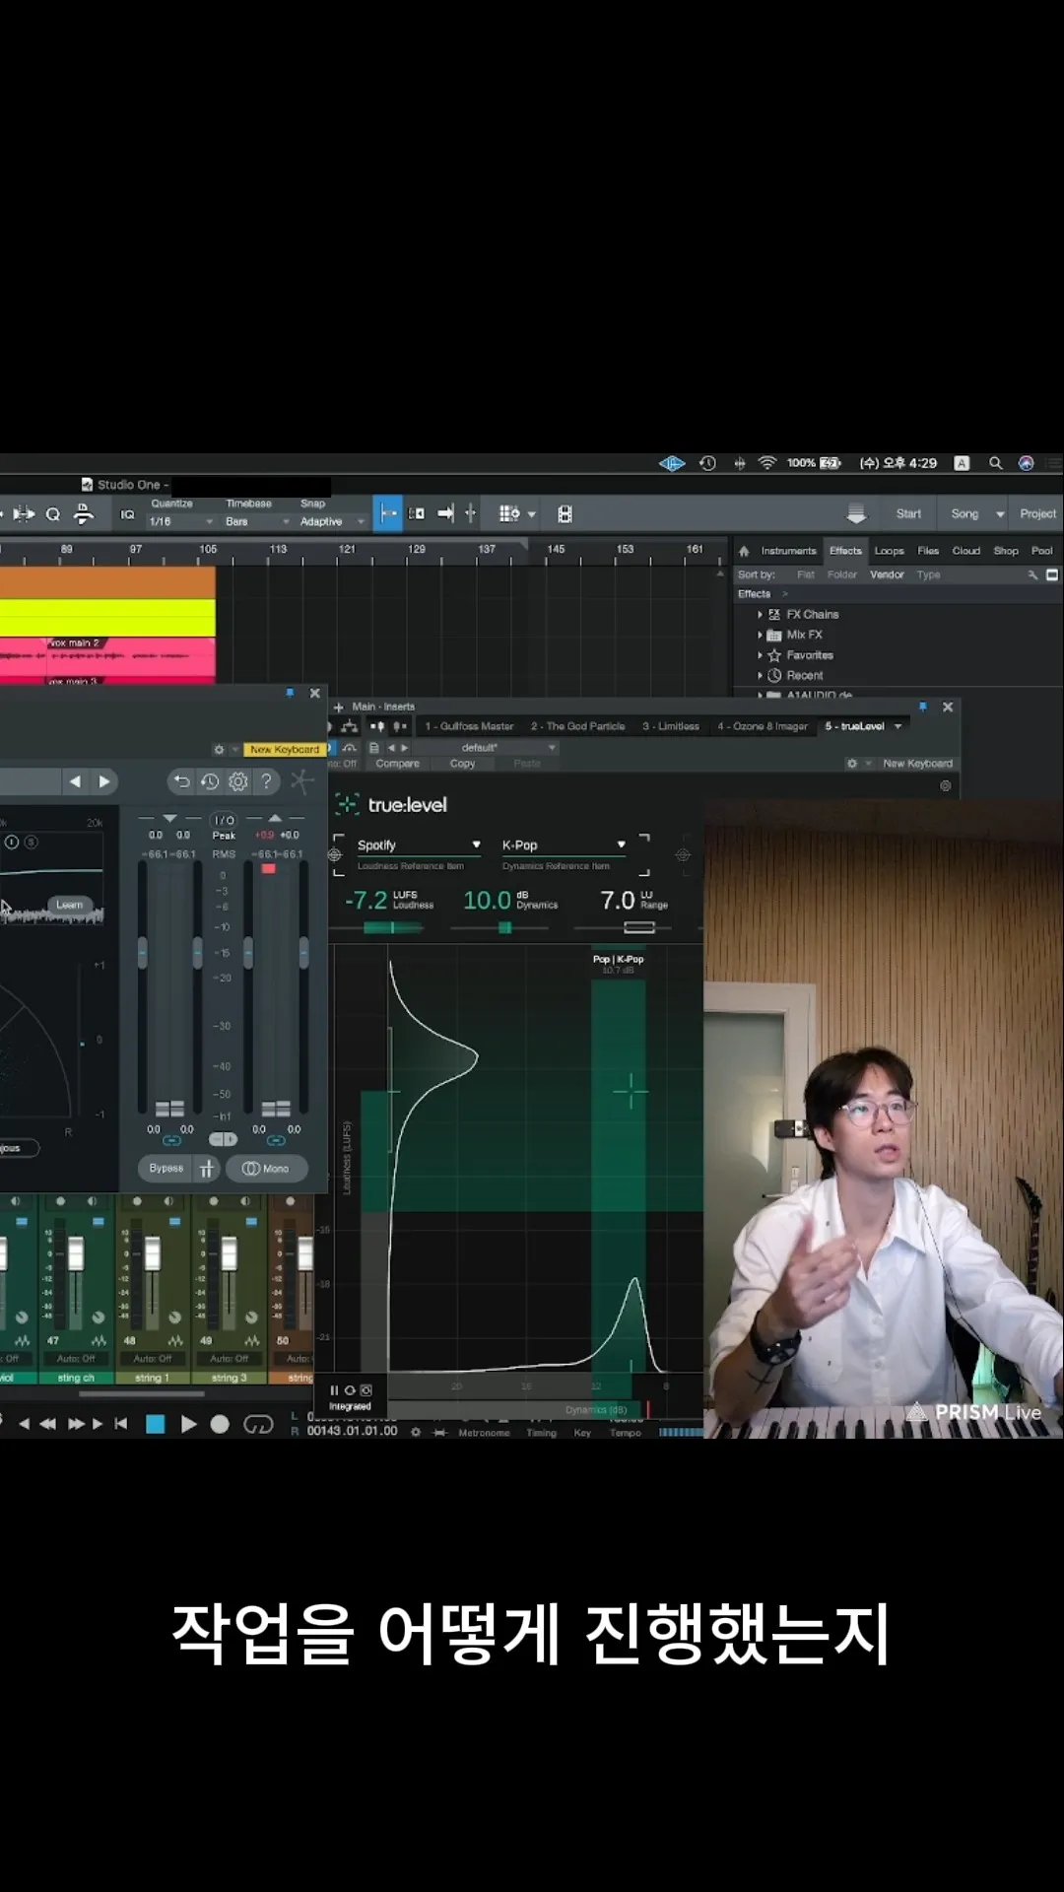This screenshot has width=1064, height=1892.
Task: Toggle the loop button in the transport
Action: coord(258,1424)
